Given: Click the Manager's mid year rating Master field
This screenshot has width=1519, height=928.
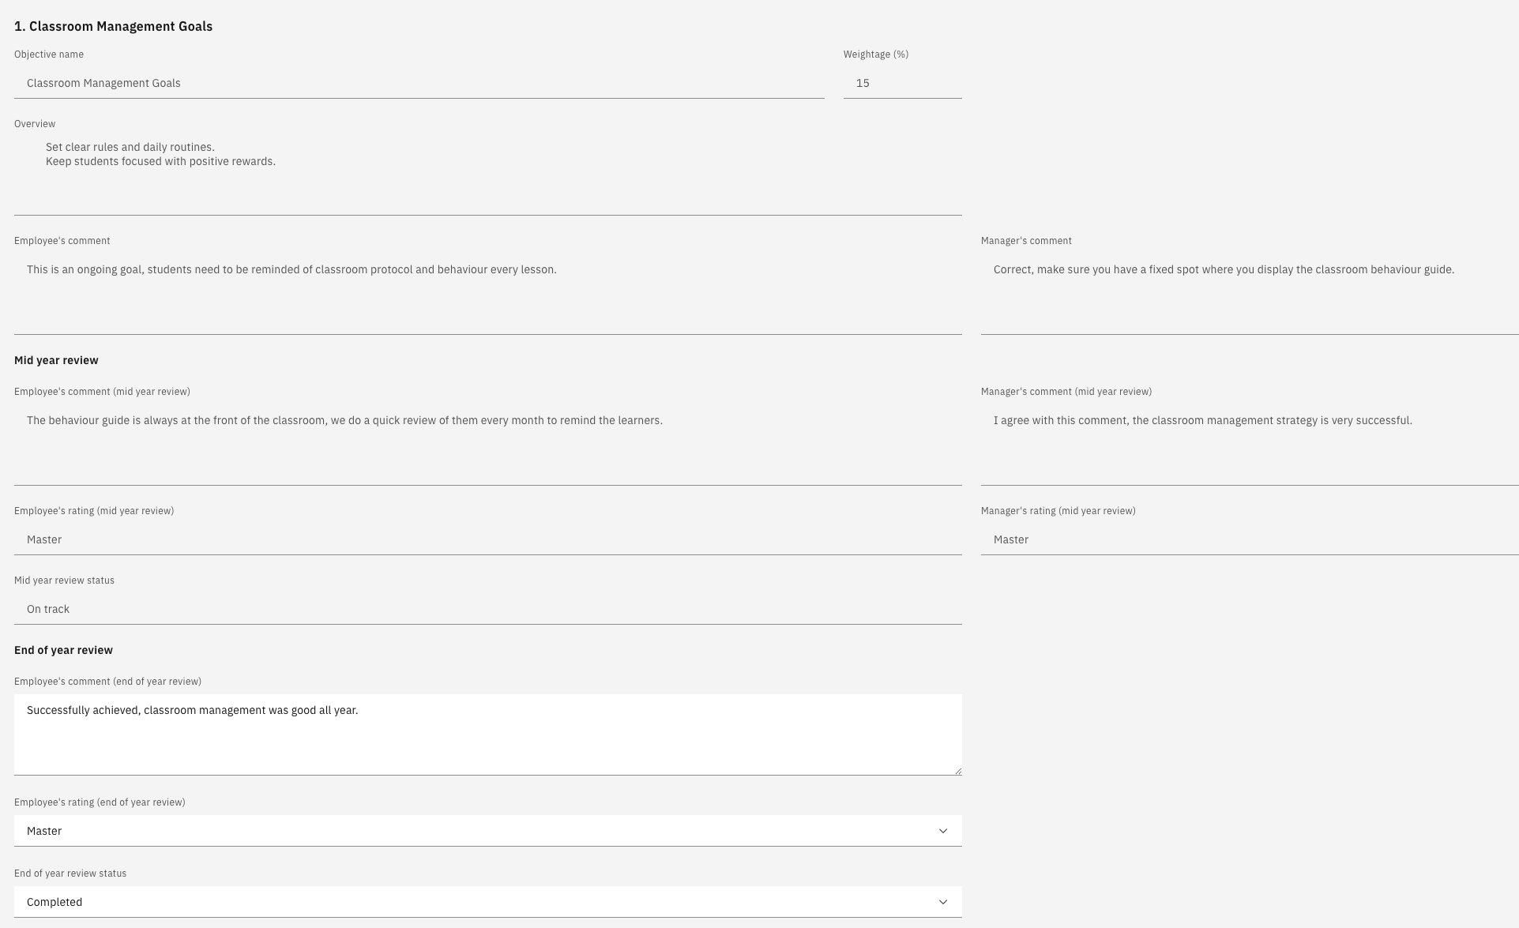Looking at the screenshot, I should click(x=1250, y=539).
